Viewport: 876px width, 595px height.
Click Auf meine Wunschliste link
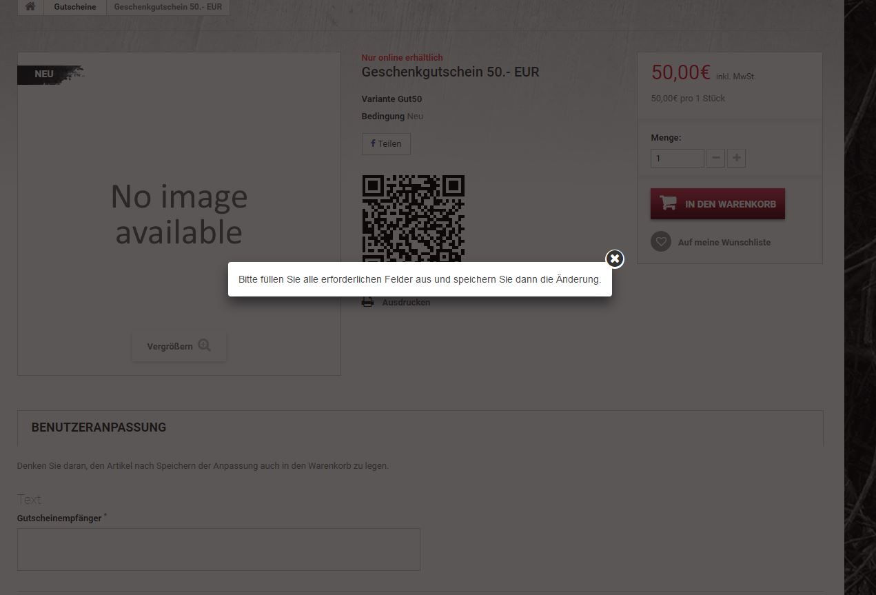click(724, 243)
